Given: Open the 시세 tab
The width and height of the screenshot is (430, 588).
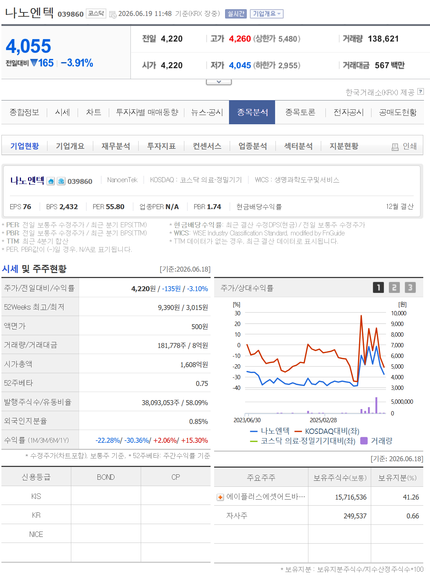Looking at the screenshot, I should [x=62, y=112].
